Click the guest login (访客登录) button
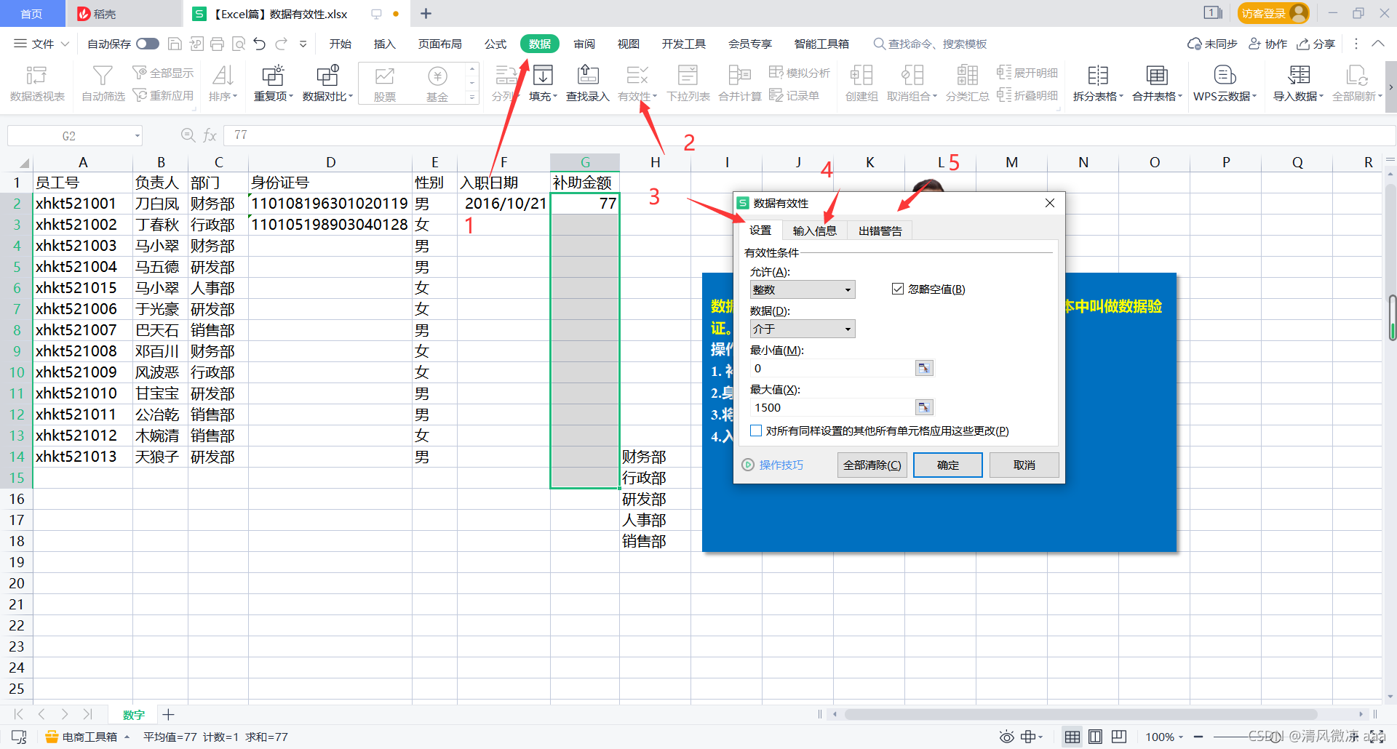This screenshot has width=1397, height=749. tap(1273, 13)
